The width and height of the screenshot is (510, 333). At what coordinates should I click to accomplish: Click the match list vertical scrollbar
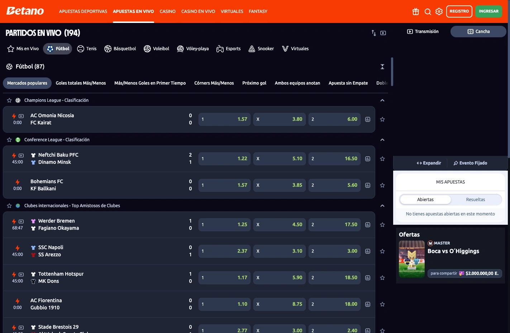(392, 72)
